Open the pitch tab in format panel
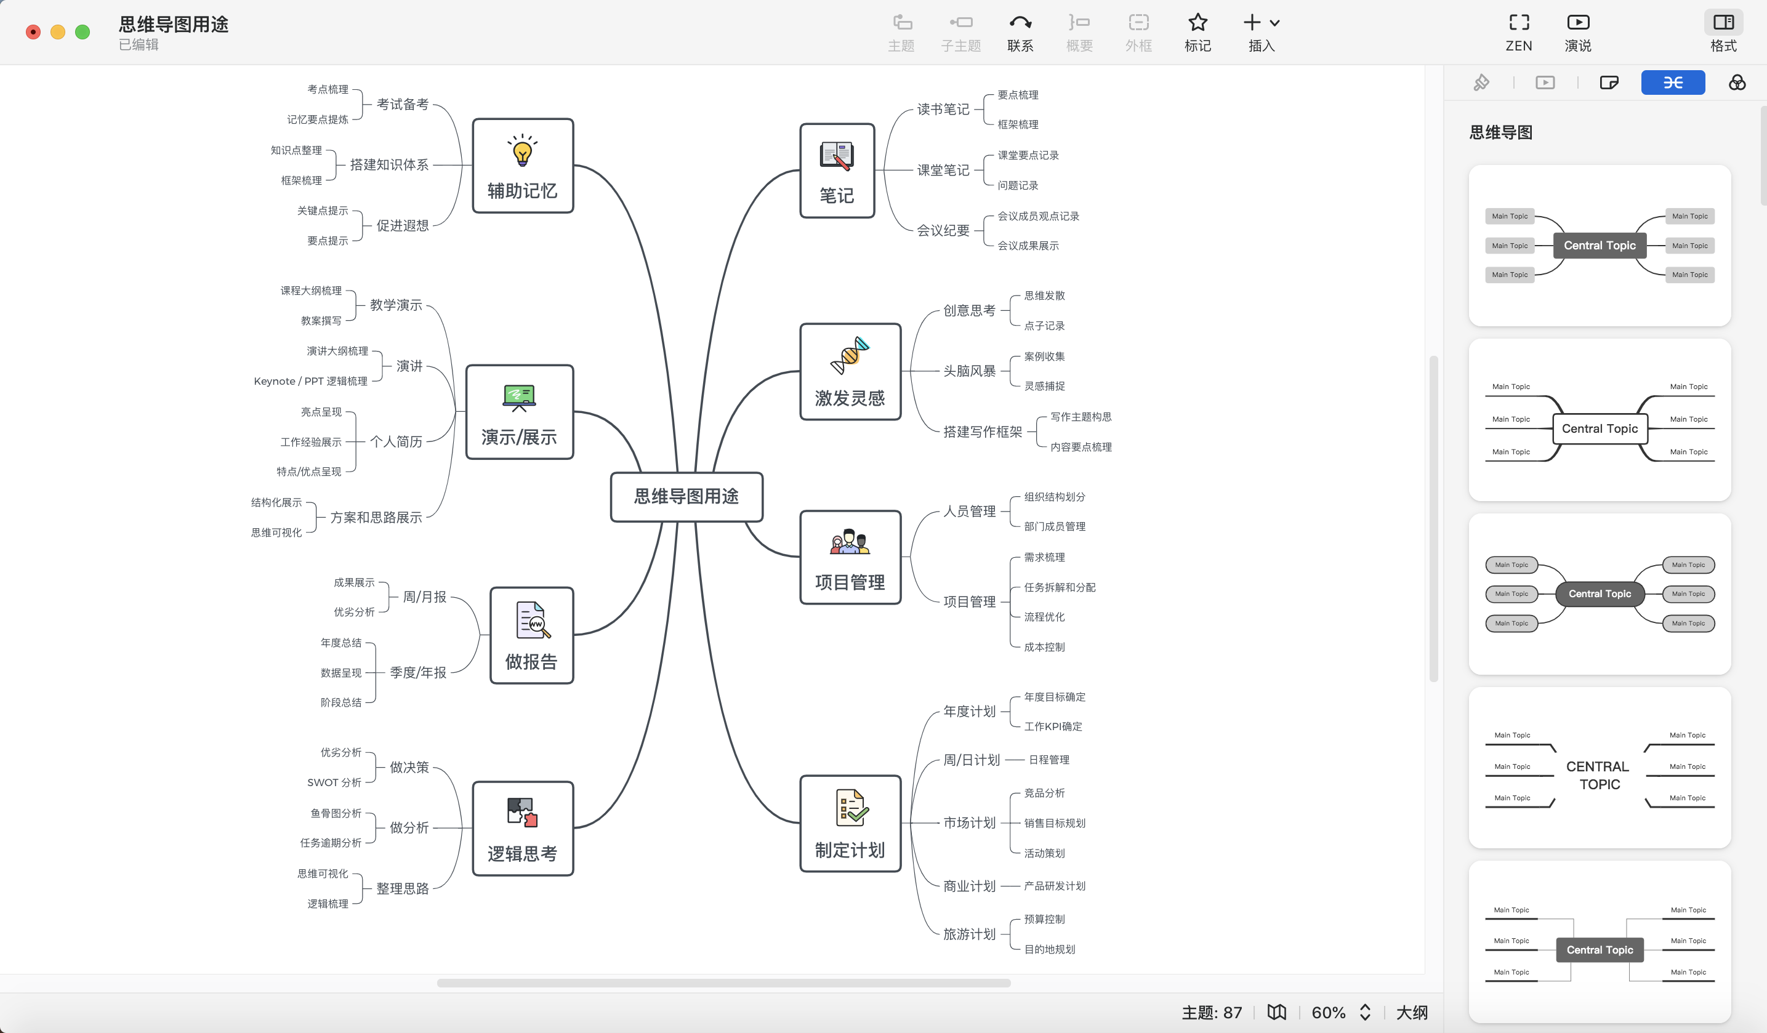This screenshot has width=1767, height=1033. (1545, 82)
